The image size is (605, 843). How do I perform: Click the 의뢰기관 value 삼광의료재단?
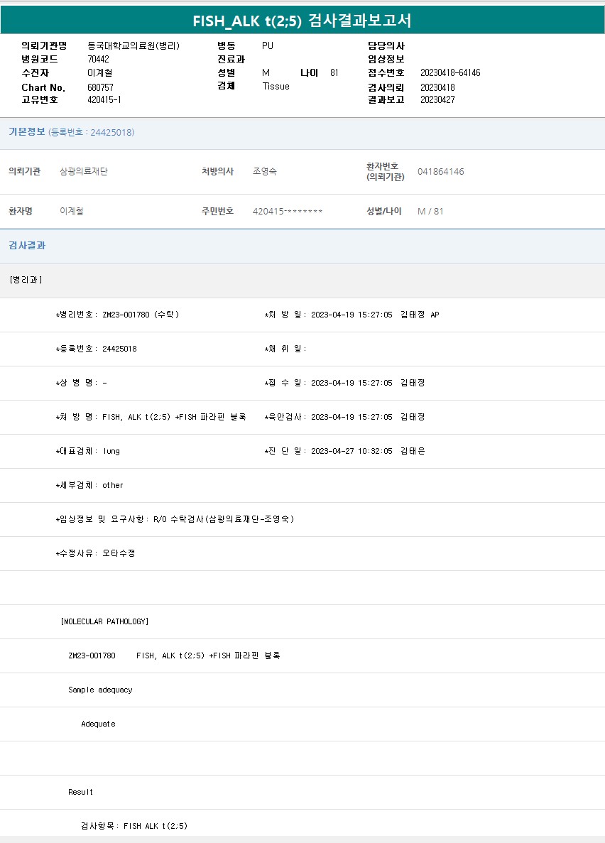pos(84,172)
